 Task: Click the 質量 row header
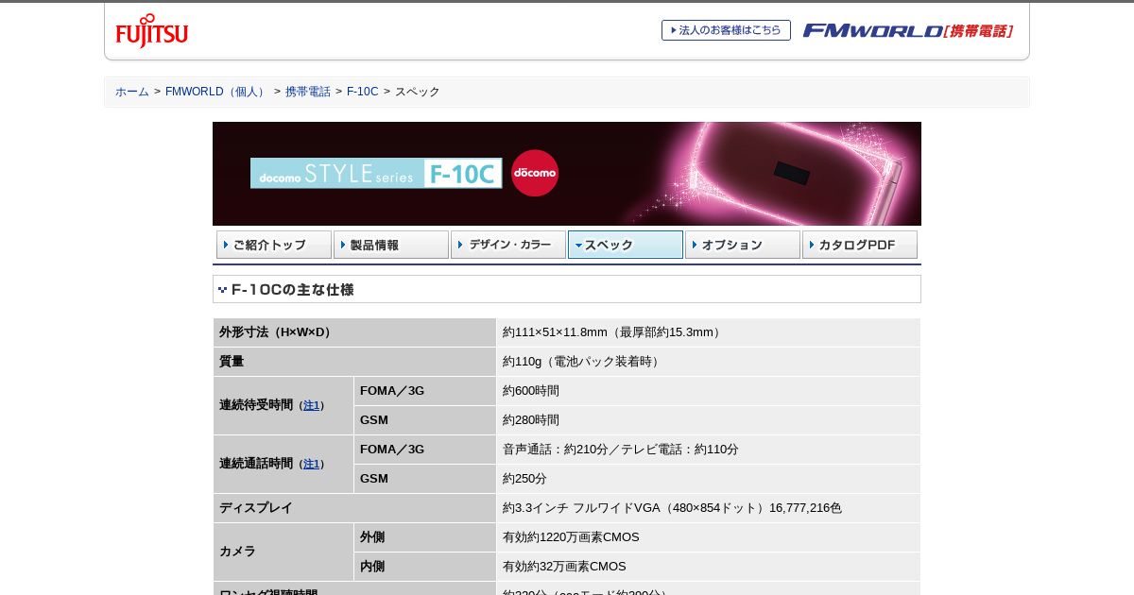click(354, 362)
